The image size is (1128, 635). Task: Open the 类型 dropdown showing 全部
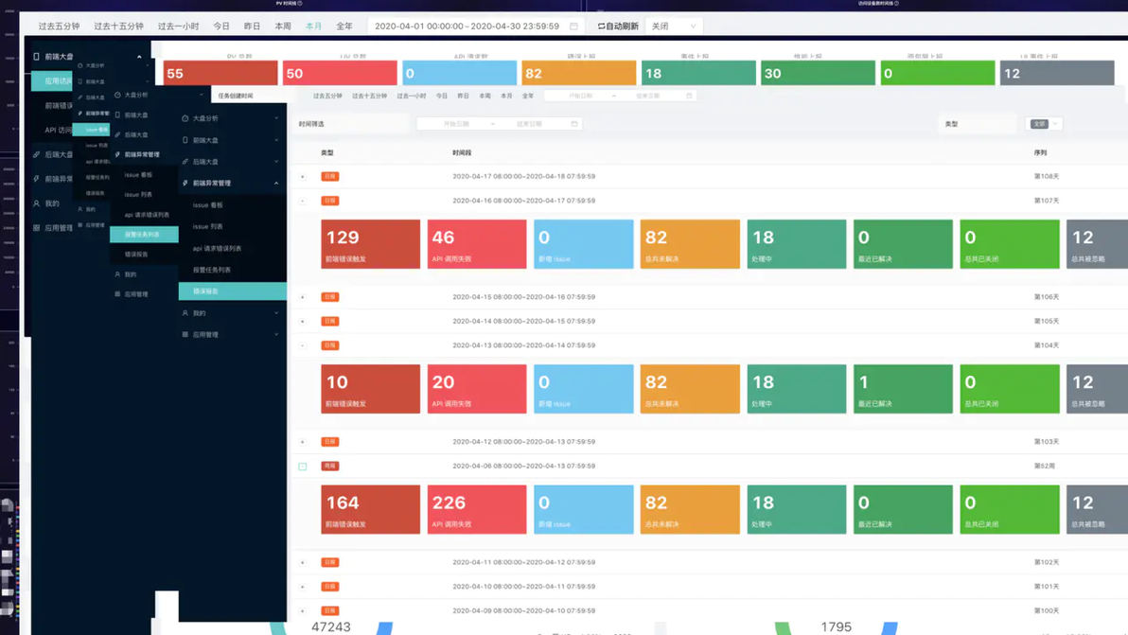(x=1044, y=124)
